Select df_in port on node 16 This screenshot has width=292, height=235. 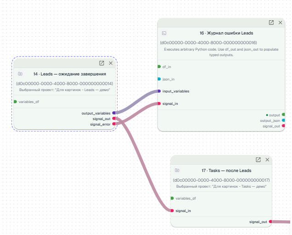[159, 67]
